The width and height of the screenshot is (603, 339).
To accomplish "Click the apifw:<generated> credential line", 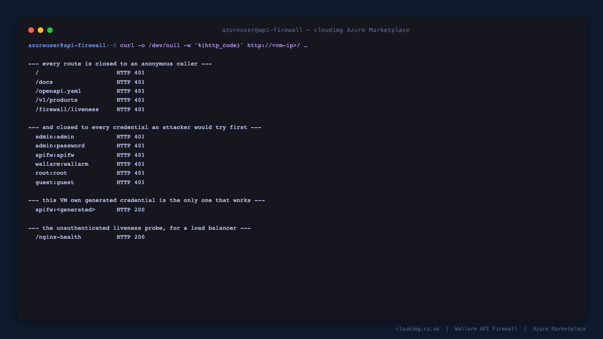I will 90,210.
